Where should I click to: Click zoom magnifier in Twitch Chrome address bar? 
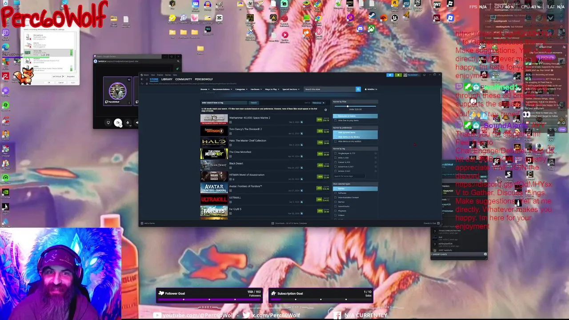[178, 61]
